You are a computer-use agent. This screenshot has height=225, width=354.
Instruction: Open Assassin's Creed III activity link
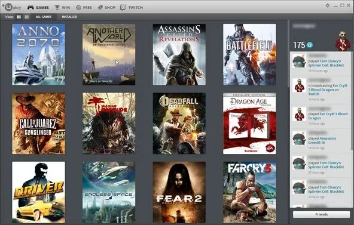pyautogui.click(x=322, y=140)
